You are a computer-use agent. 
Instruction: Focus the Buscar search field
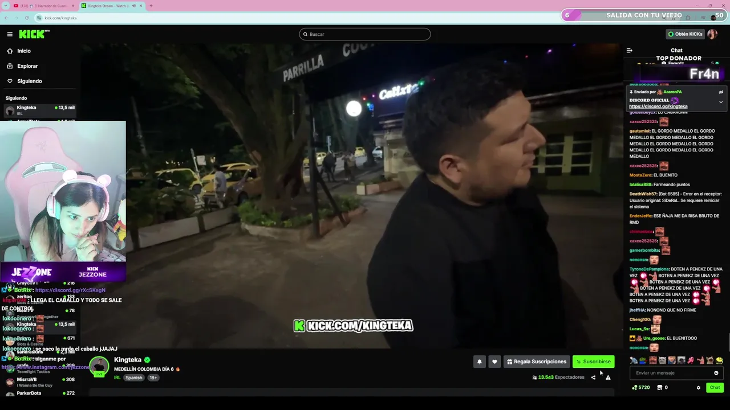tap(364, 35)
